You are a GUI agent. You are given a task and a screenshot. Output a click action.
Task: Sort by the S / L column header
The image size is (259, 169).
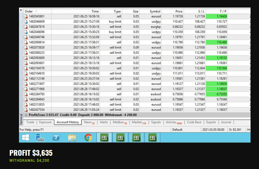195,11
